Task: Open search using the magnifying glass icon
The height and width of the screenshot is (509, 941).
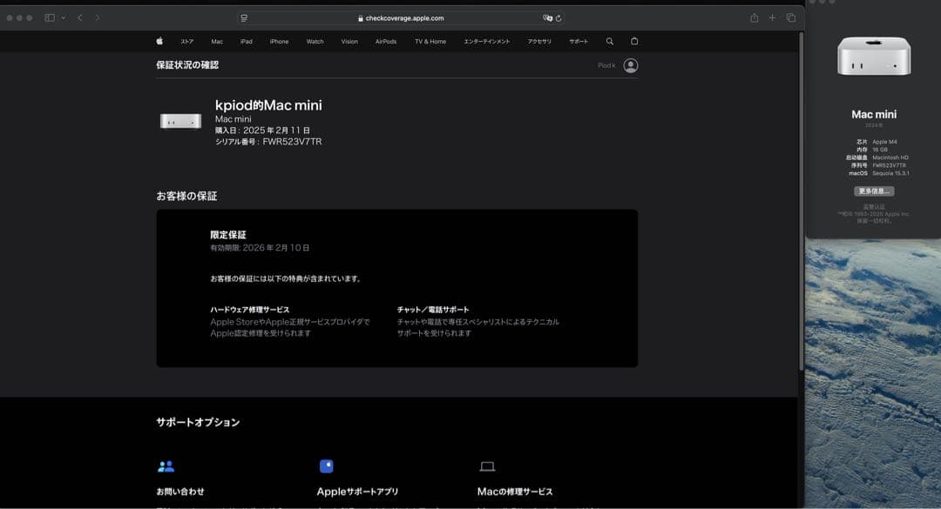Action: click(x=609, y=41)
